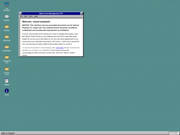Click the 'Memo from Management.TXT' title bar
Viewport: 180px width, 135px height.
(x=51, y=13)
